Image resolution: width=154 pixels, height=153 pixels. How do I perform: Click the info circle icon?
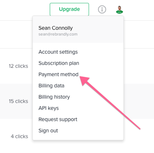[102, 9]
